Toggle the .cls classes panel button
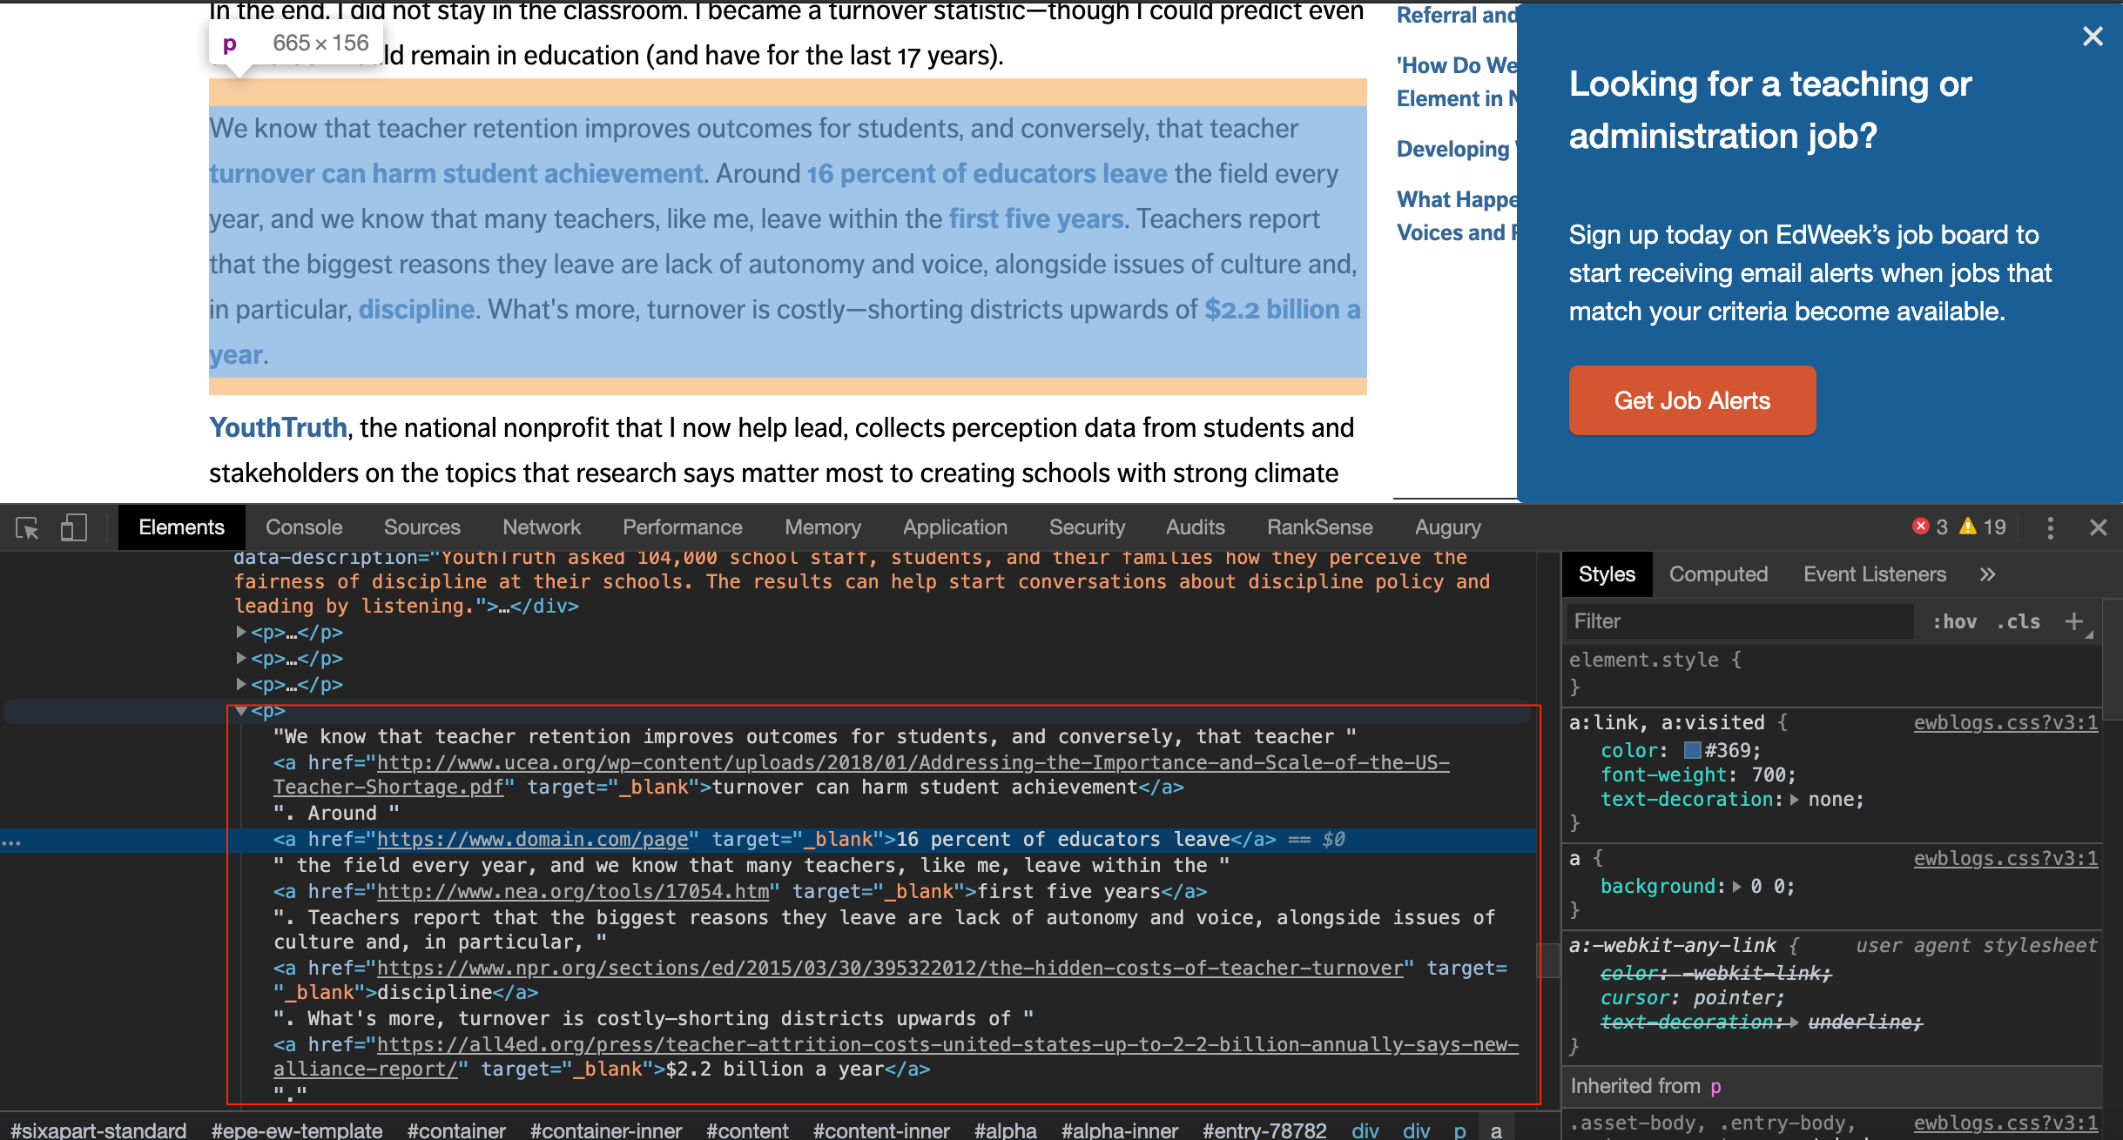This screenshot has height=1140, width=2123. [x=2019, y=621]
